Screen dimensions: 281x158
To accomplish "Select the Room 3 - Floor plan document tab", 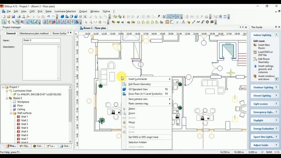I will (93, 28).
